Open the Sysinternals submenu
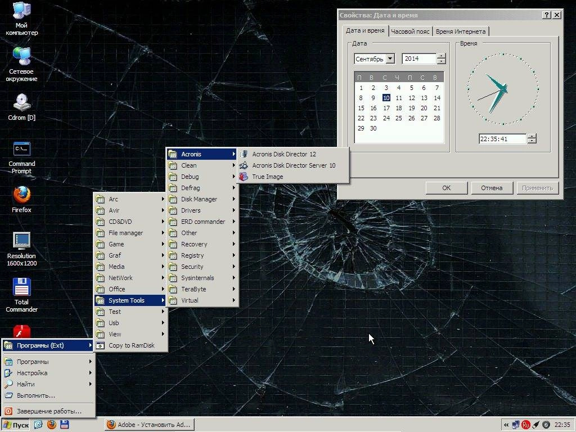This screenshot has height=432, width=576. [x=202, y=278]
